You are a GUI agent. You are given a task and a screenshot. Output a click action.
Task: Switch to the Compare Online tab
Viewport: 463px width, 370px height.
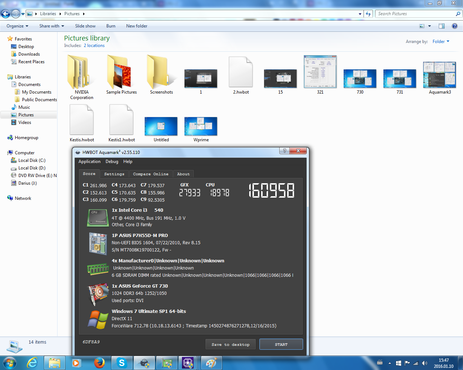150,174
